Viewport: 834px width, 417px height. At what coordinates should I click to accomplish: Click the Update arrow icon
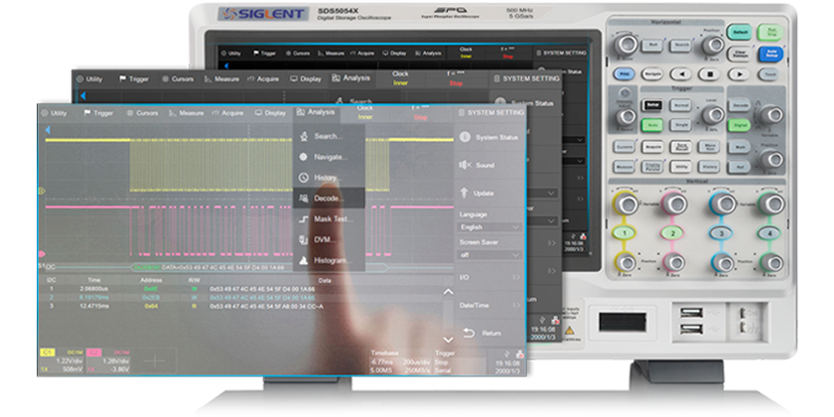click(x=464, y=193)
